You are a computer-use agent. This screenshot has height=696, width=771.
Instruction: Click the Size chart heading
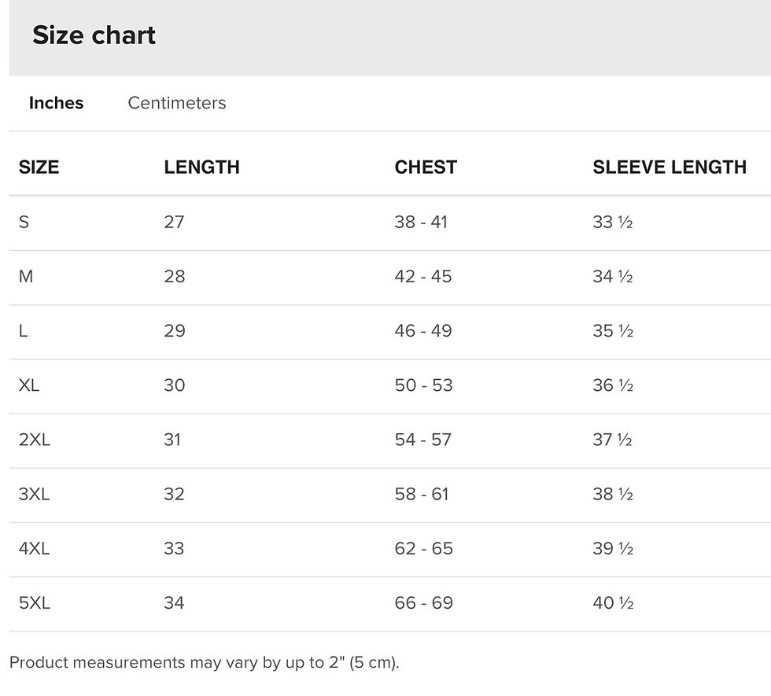click(x=94, y=35)
